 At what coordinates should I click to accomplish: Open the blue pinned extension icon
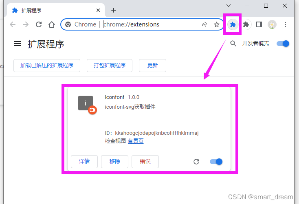(233, 24)
